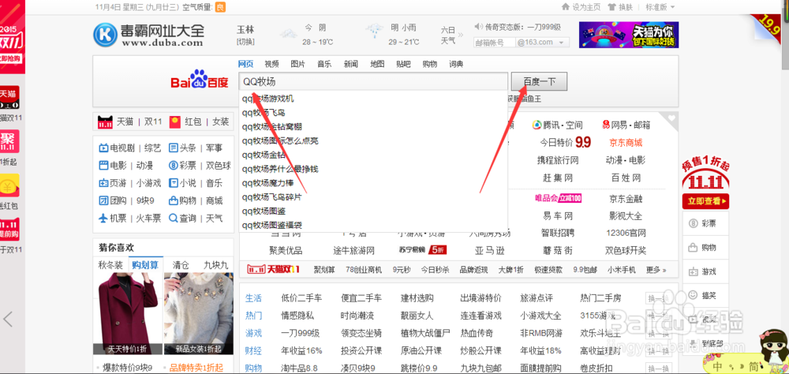
Task: Open the 小米手机 link
Action: 622,270
